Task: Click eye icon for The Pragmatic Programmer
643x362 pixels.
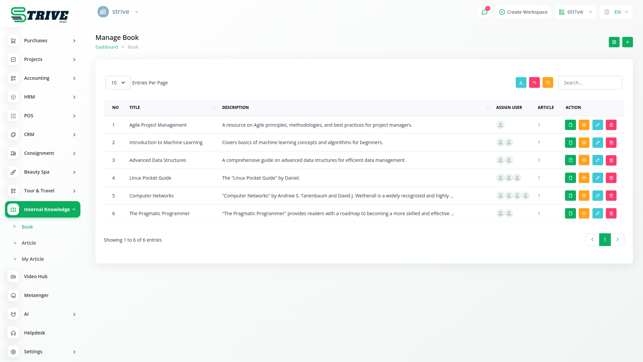Action: [584, 214]
